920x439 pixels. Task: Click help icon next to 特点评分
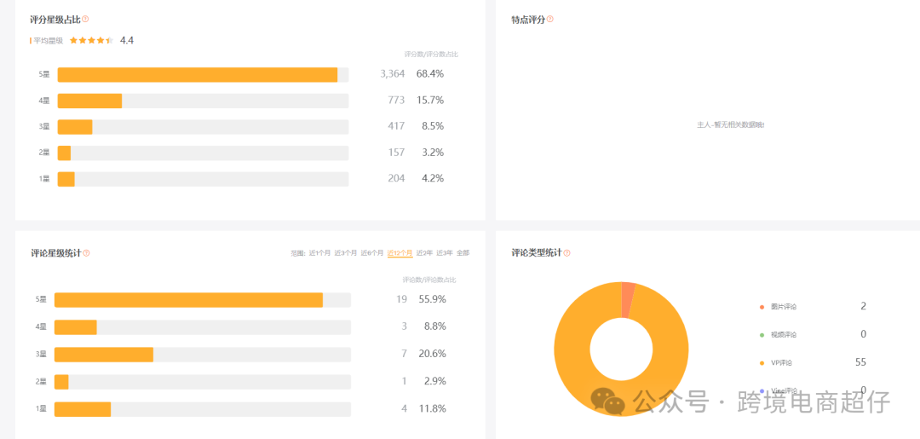550,19
